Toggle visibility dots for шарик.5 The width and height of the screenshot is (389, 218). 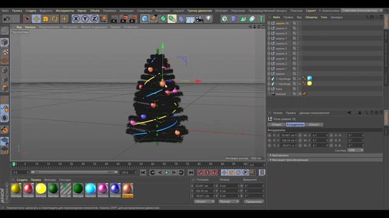(x=297, y=48)
